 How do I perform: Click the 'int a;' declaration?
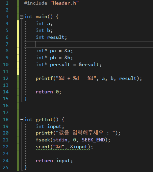point(44,24)
